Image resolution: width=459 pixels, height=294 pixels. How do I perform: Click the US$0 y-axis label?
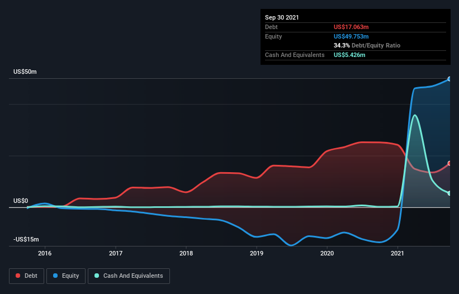coord(21,201)
